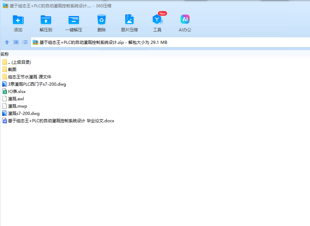310x226 pixels.
Task: Click the New badge on 工具
Action: coord(162,14)
